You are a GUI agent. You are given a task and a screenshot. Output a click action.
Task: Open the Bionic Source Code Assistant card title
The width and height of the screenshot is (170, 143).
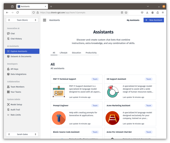tap(66, 132)
